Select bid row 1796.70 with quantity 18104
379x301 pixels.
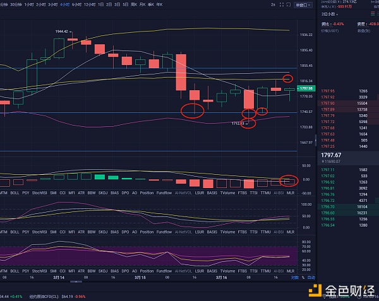(348, 207)
